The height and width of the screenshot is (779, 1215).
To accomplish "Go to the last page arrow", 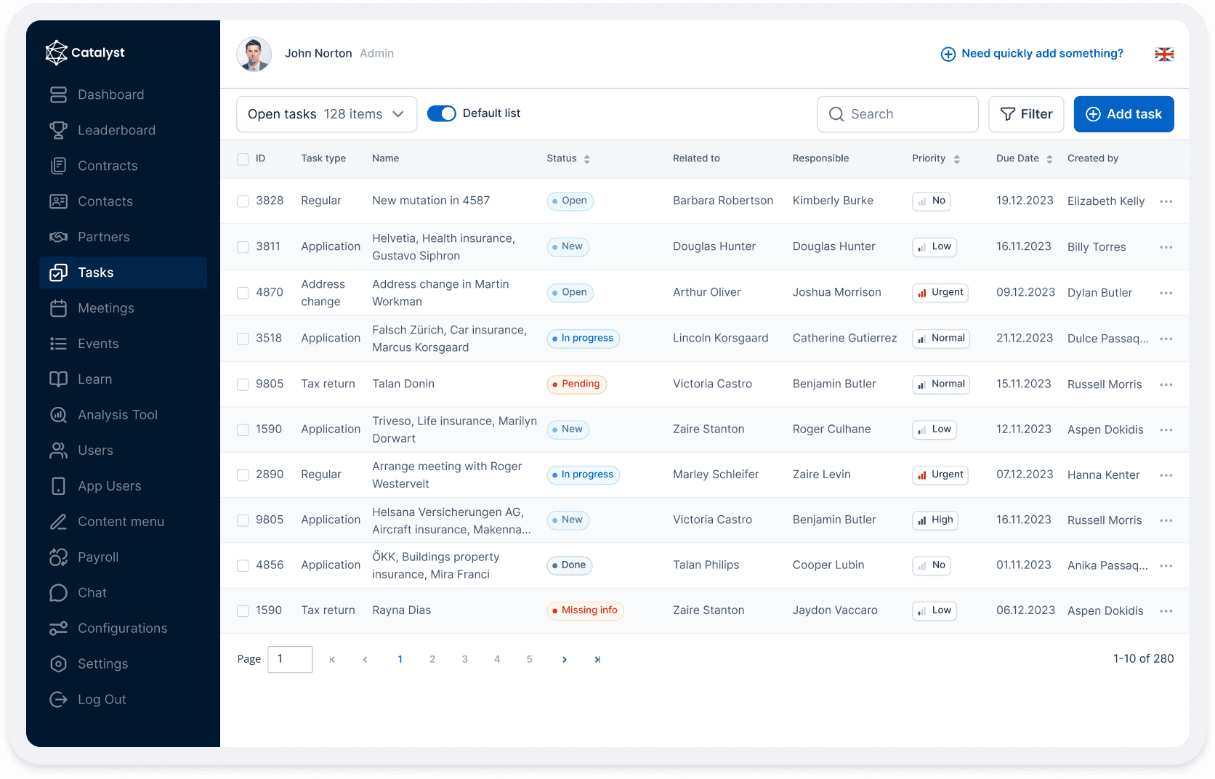I will [x=597, y=659].
